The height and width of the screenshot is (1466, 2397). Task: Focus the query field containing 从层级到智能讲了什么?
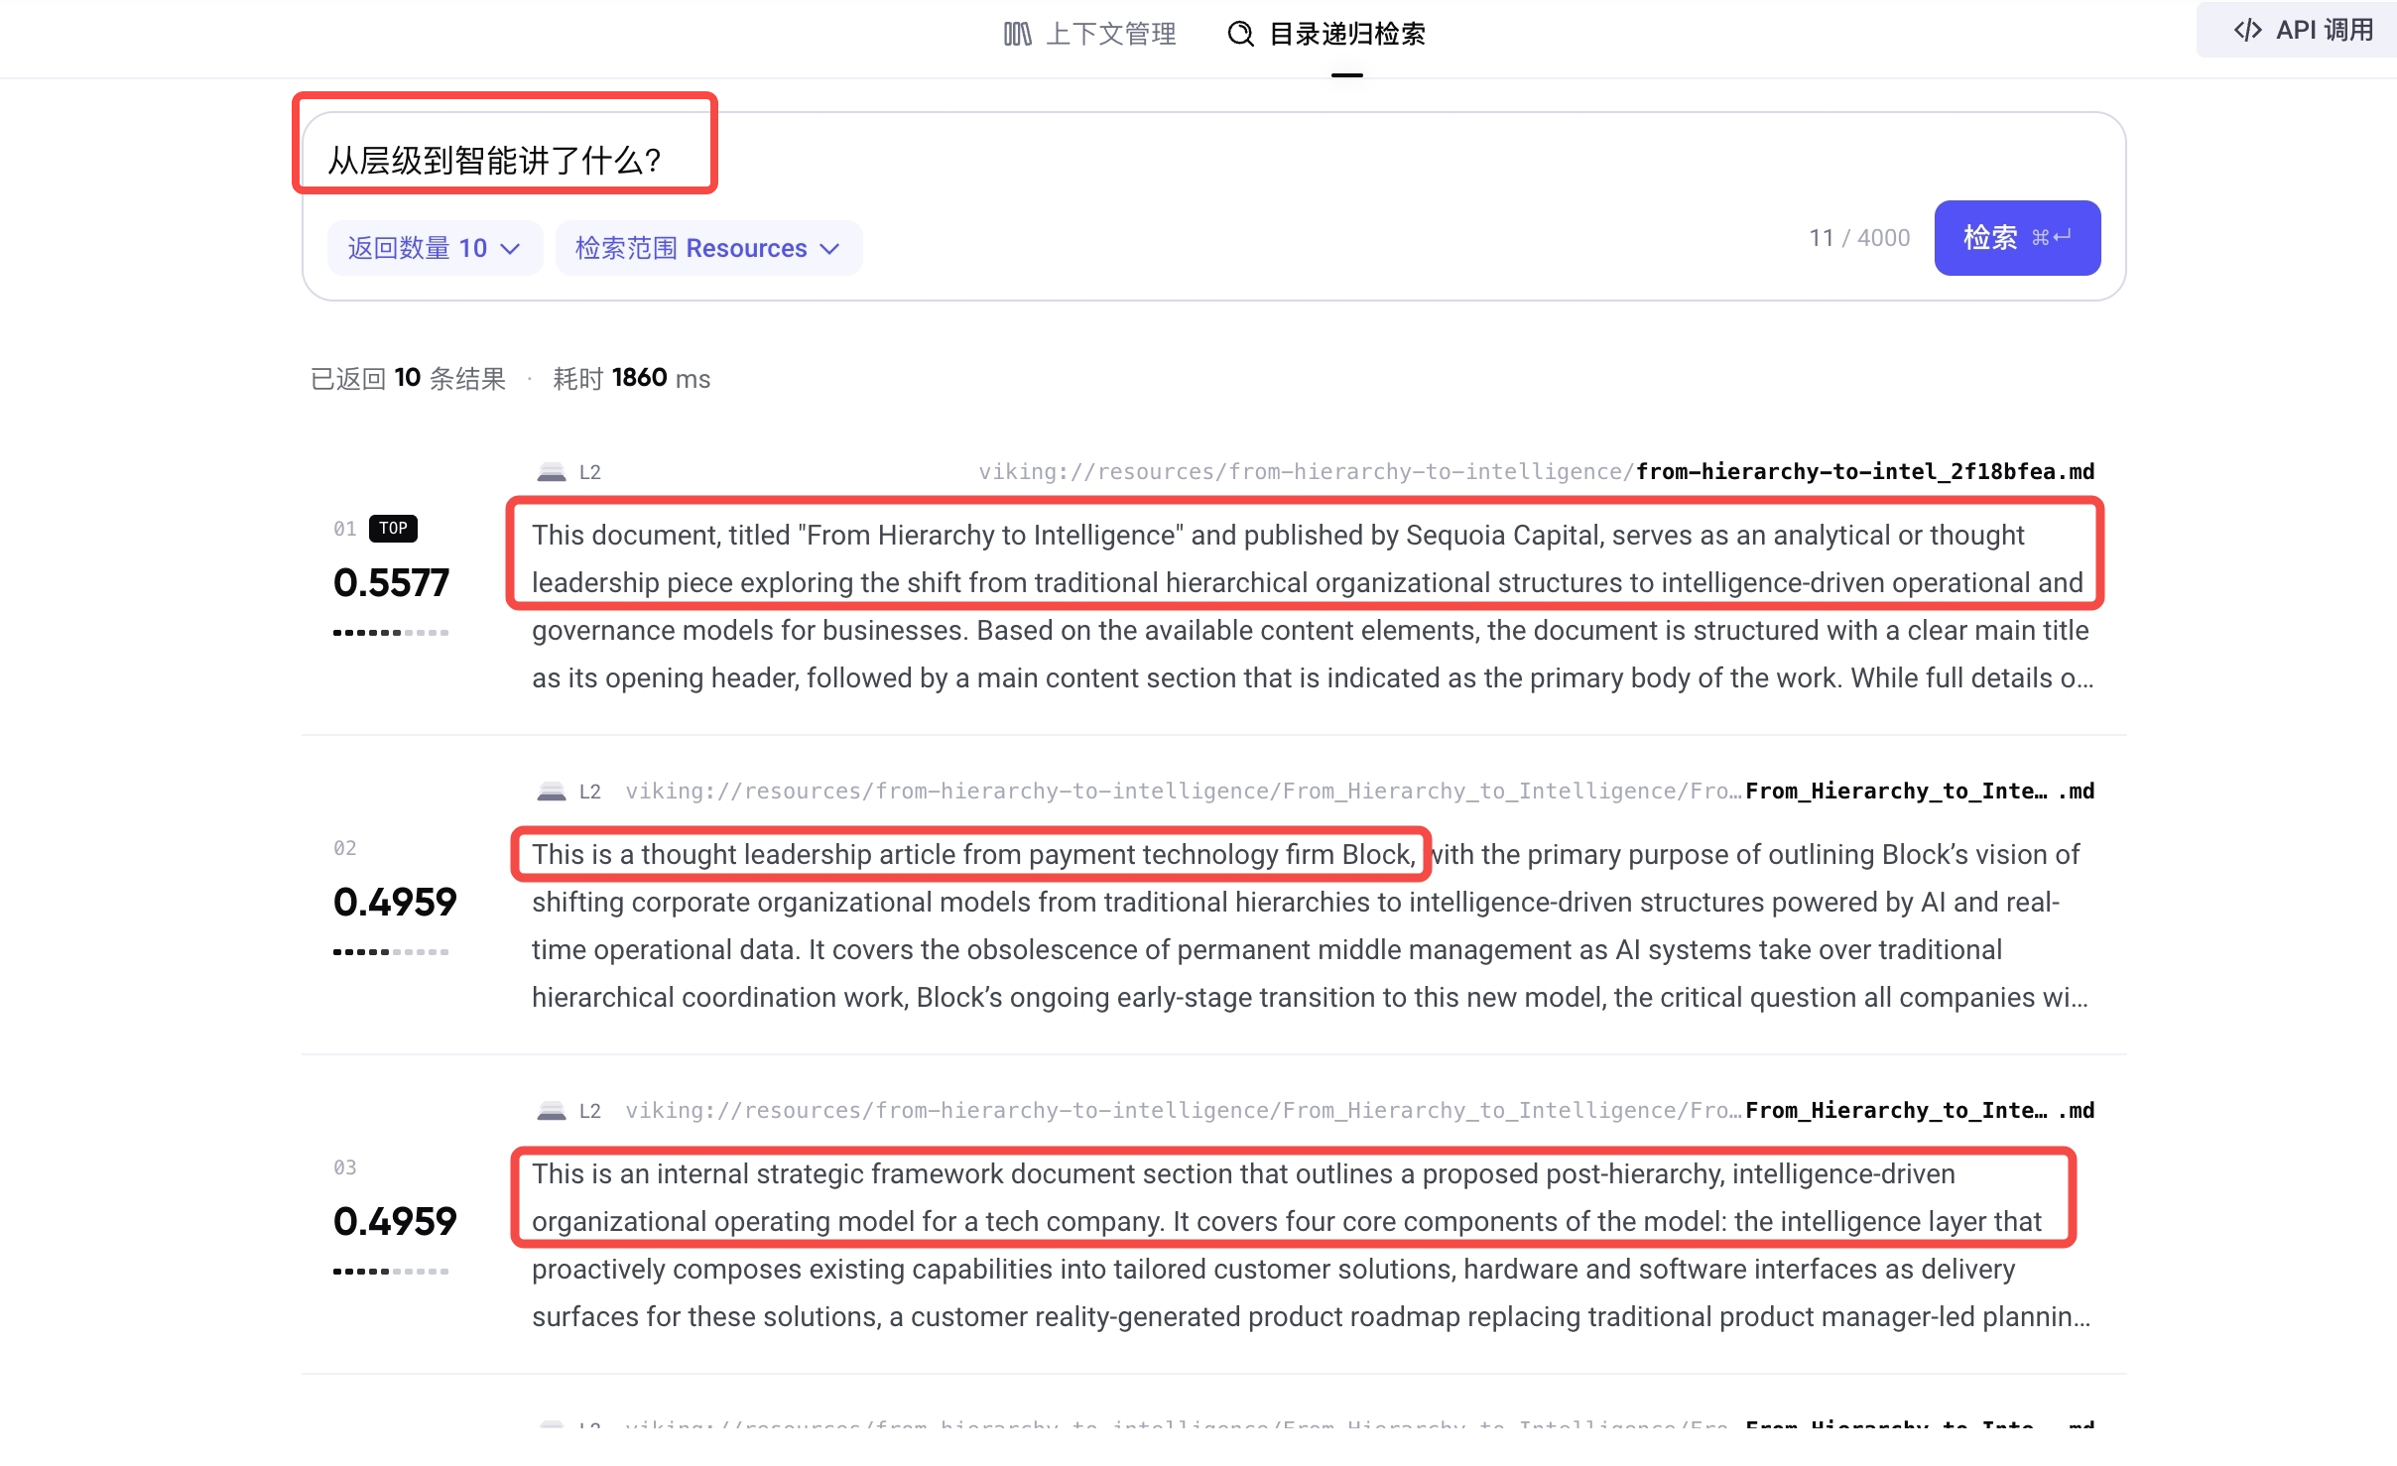[1213, 160]
